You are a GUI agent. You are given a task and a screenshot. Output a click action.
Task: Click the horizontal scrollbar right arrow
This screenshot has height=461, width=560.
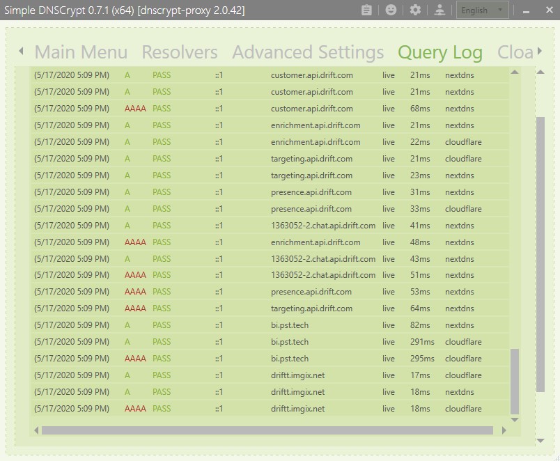[x=504, y=430]
